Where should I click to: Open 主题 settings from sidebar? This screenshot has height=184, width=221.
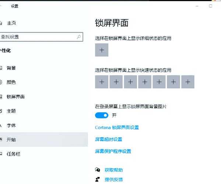pos(11,111)
